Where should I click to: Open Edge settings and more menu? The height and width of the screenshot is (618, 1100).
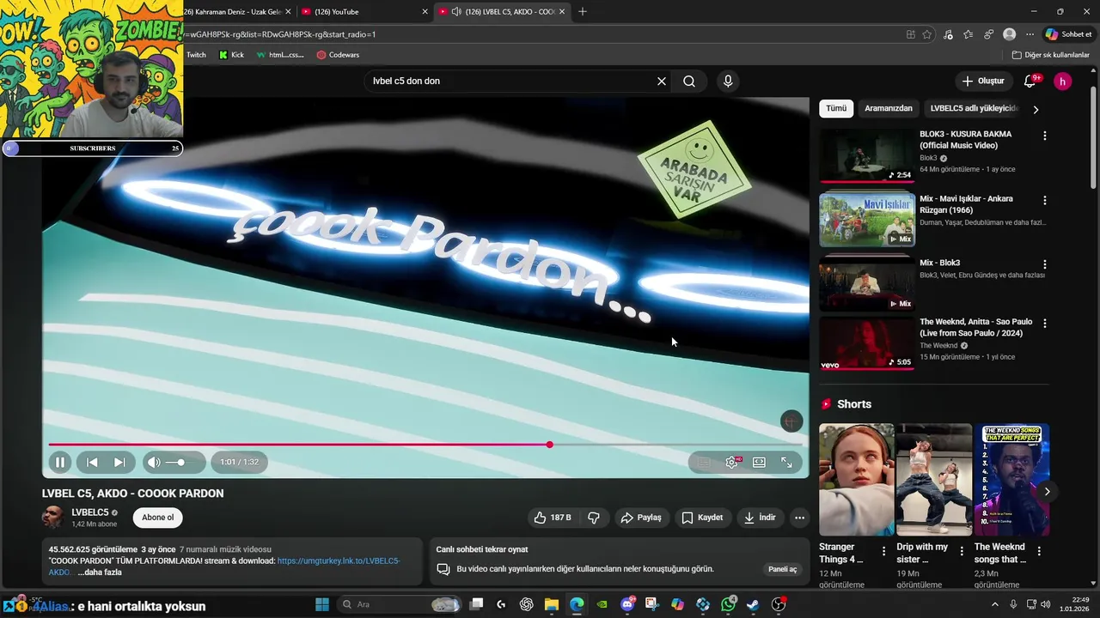click(1030, 34)
